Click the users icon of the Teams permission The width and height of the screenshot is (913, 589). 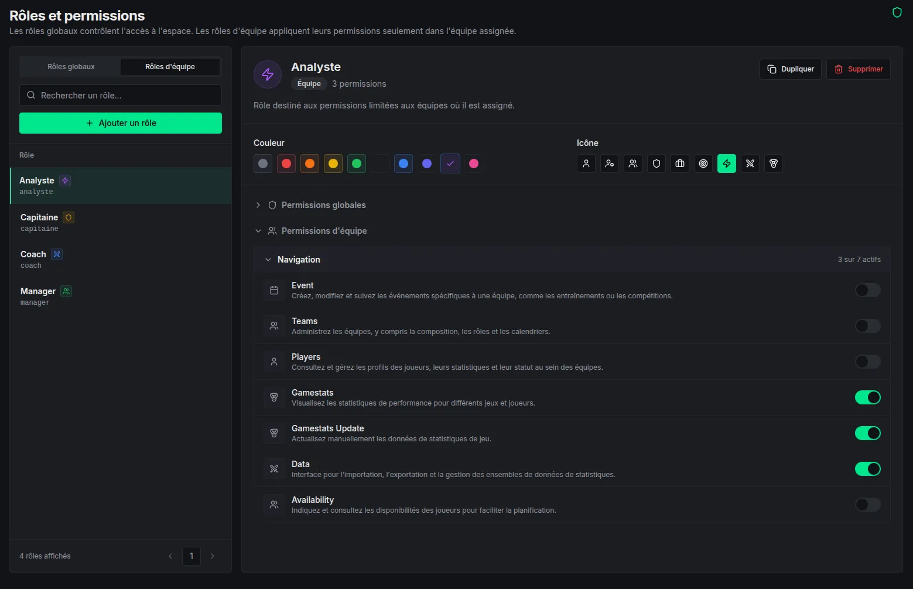(273, 326)
